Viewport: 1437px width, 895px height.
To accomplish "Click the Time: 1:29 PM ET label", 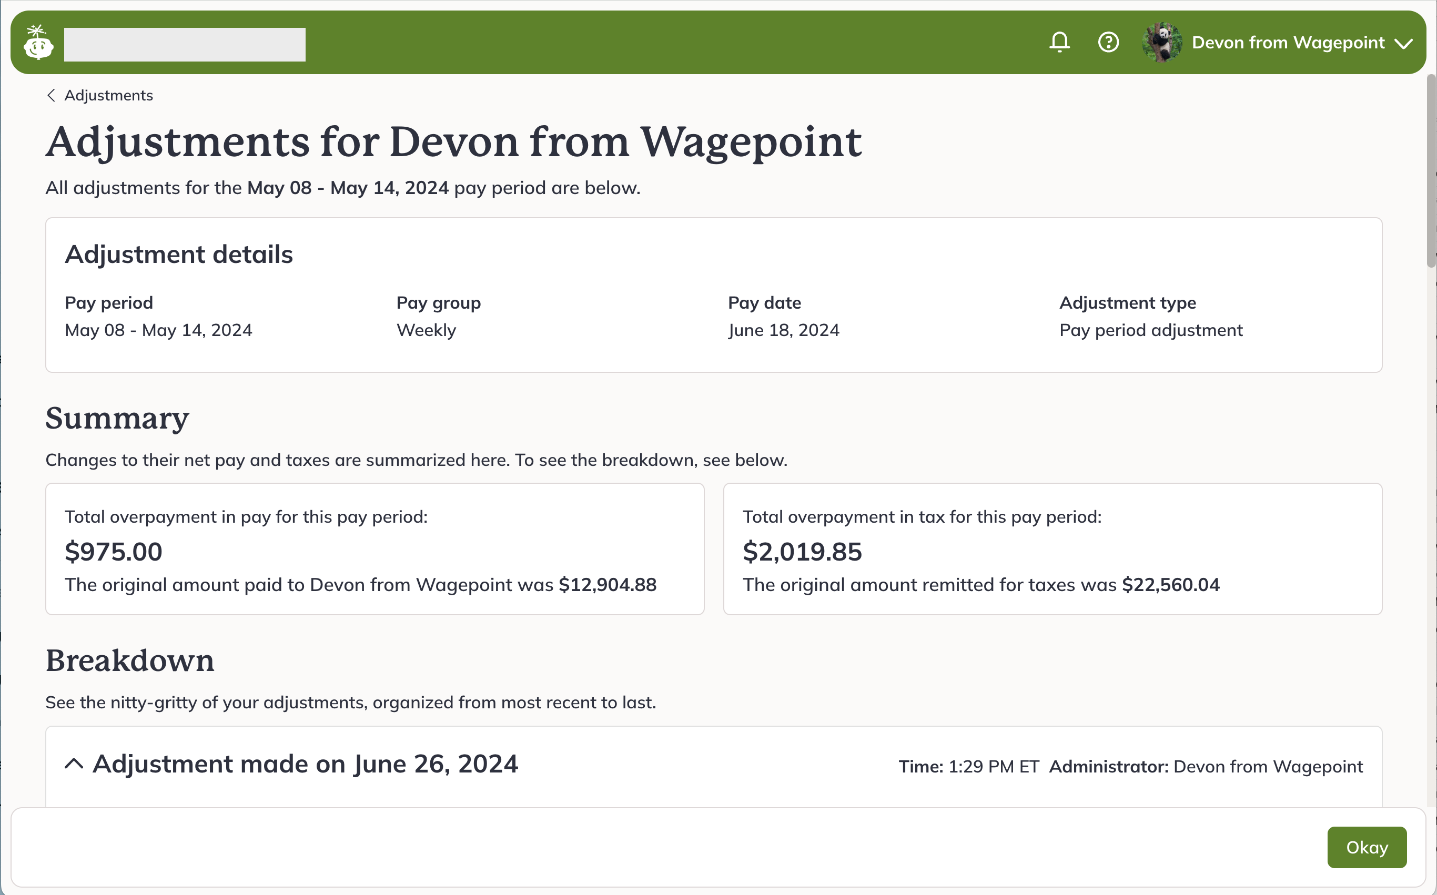I will coord(969,767).
